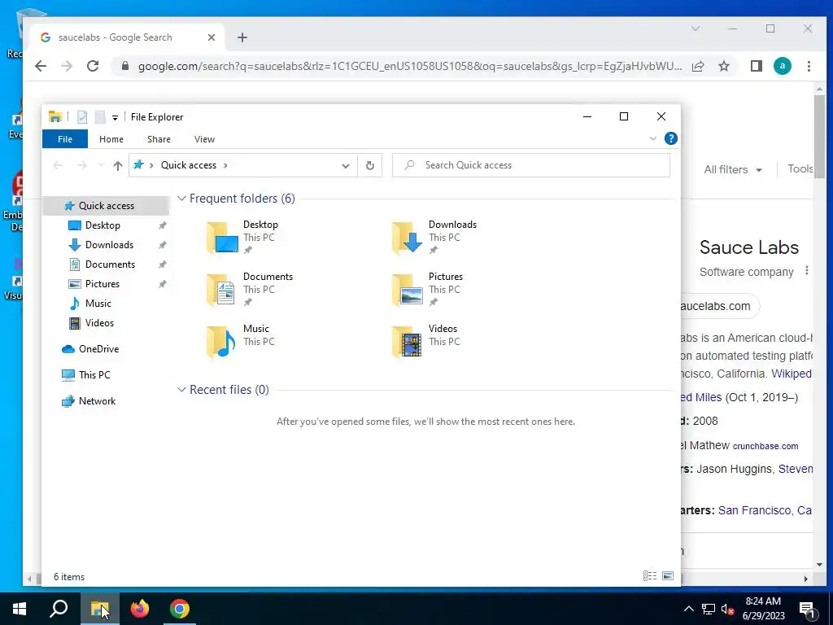Open Recent locations dropdown arrow
Screen dimensions: 833x625
101,165
